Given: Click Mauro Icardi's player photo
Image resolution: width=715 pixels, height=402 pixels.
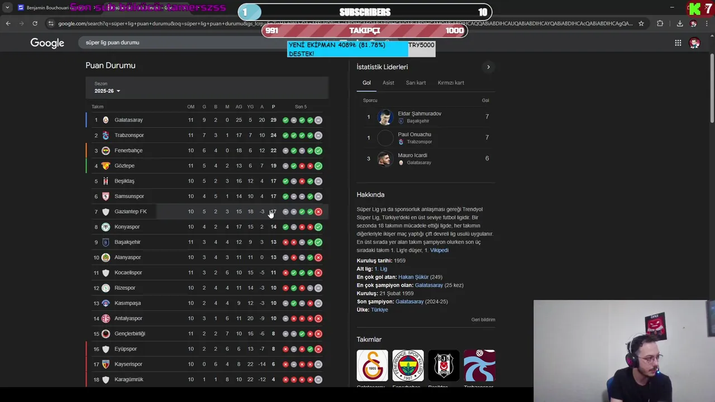Looking at the screenshot, I should tap(385, 159).
